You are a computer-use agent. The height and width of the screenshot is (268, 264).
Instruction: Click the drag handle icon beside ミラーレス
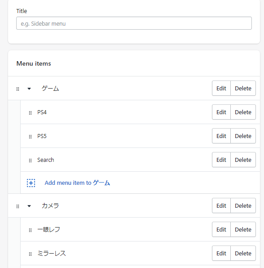[x=30, y=254]
